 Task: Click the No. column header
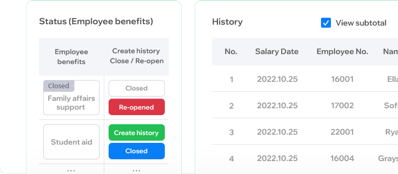coord(231,52)
